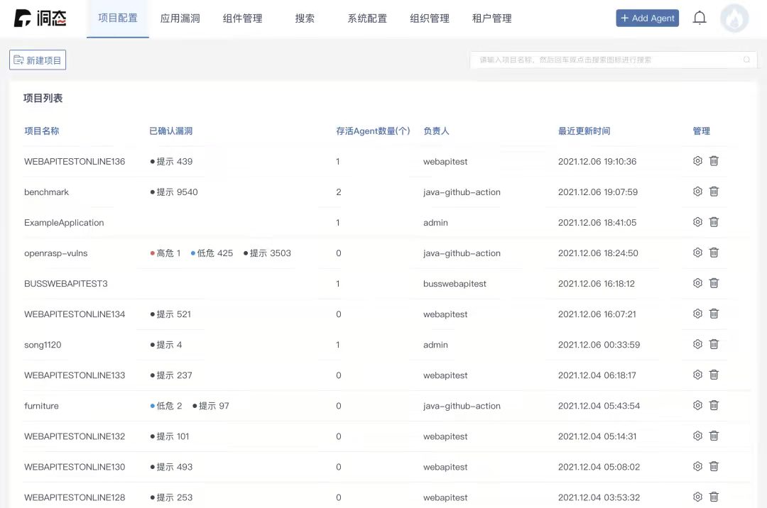Open the notification bell
This screenshot has width=767, height=508.
click(x=700, y=18)
